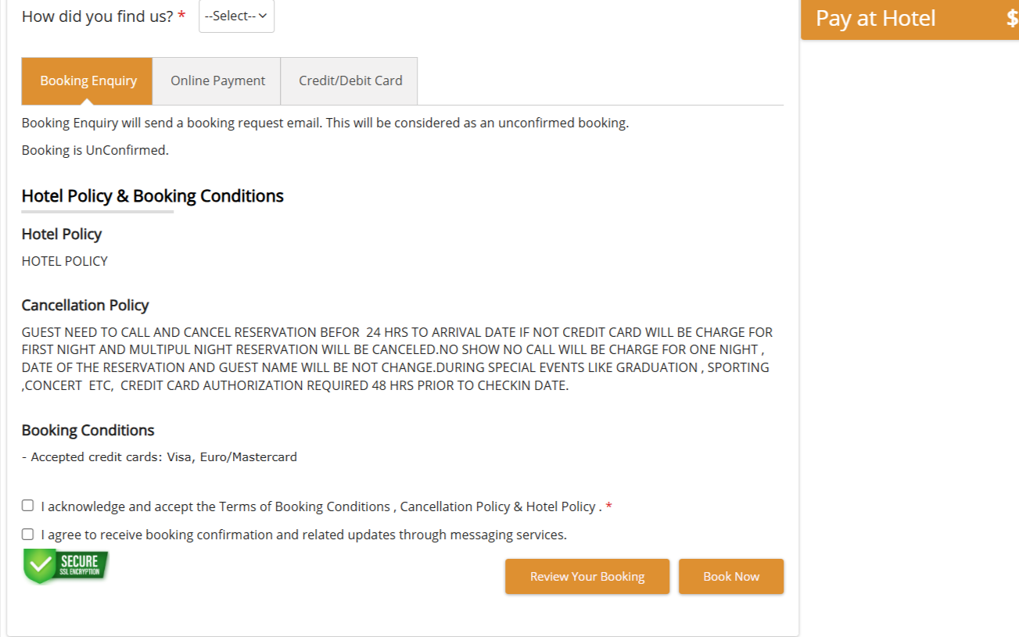
Task: Open the Credit/Debit Card tab
Action: click(350, 81)
